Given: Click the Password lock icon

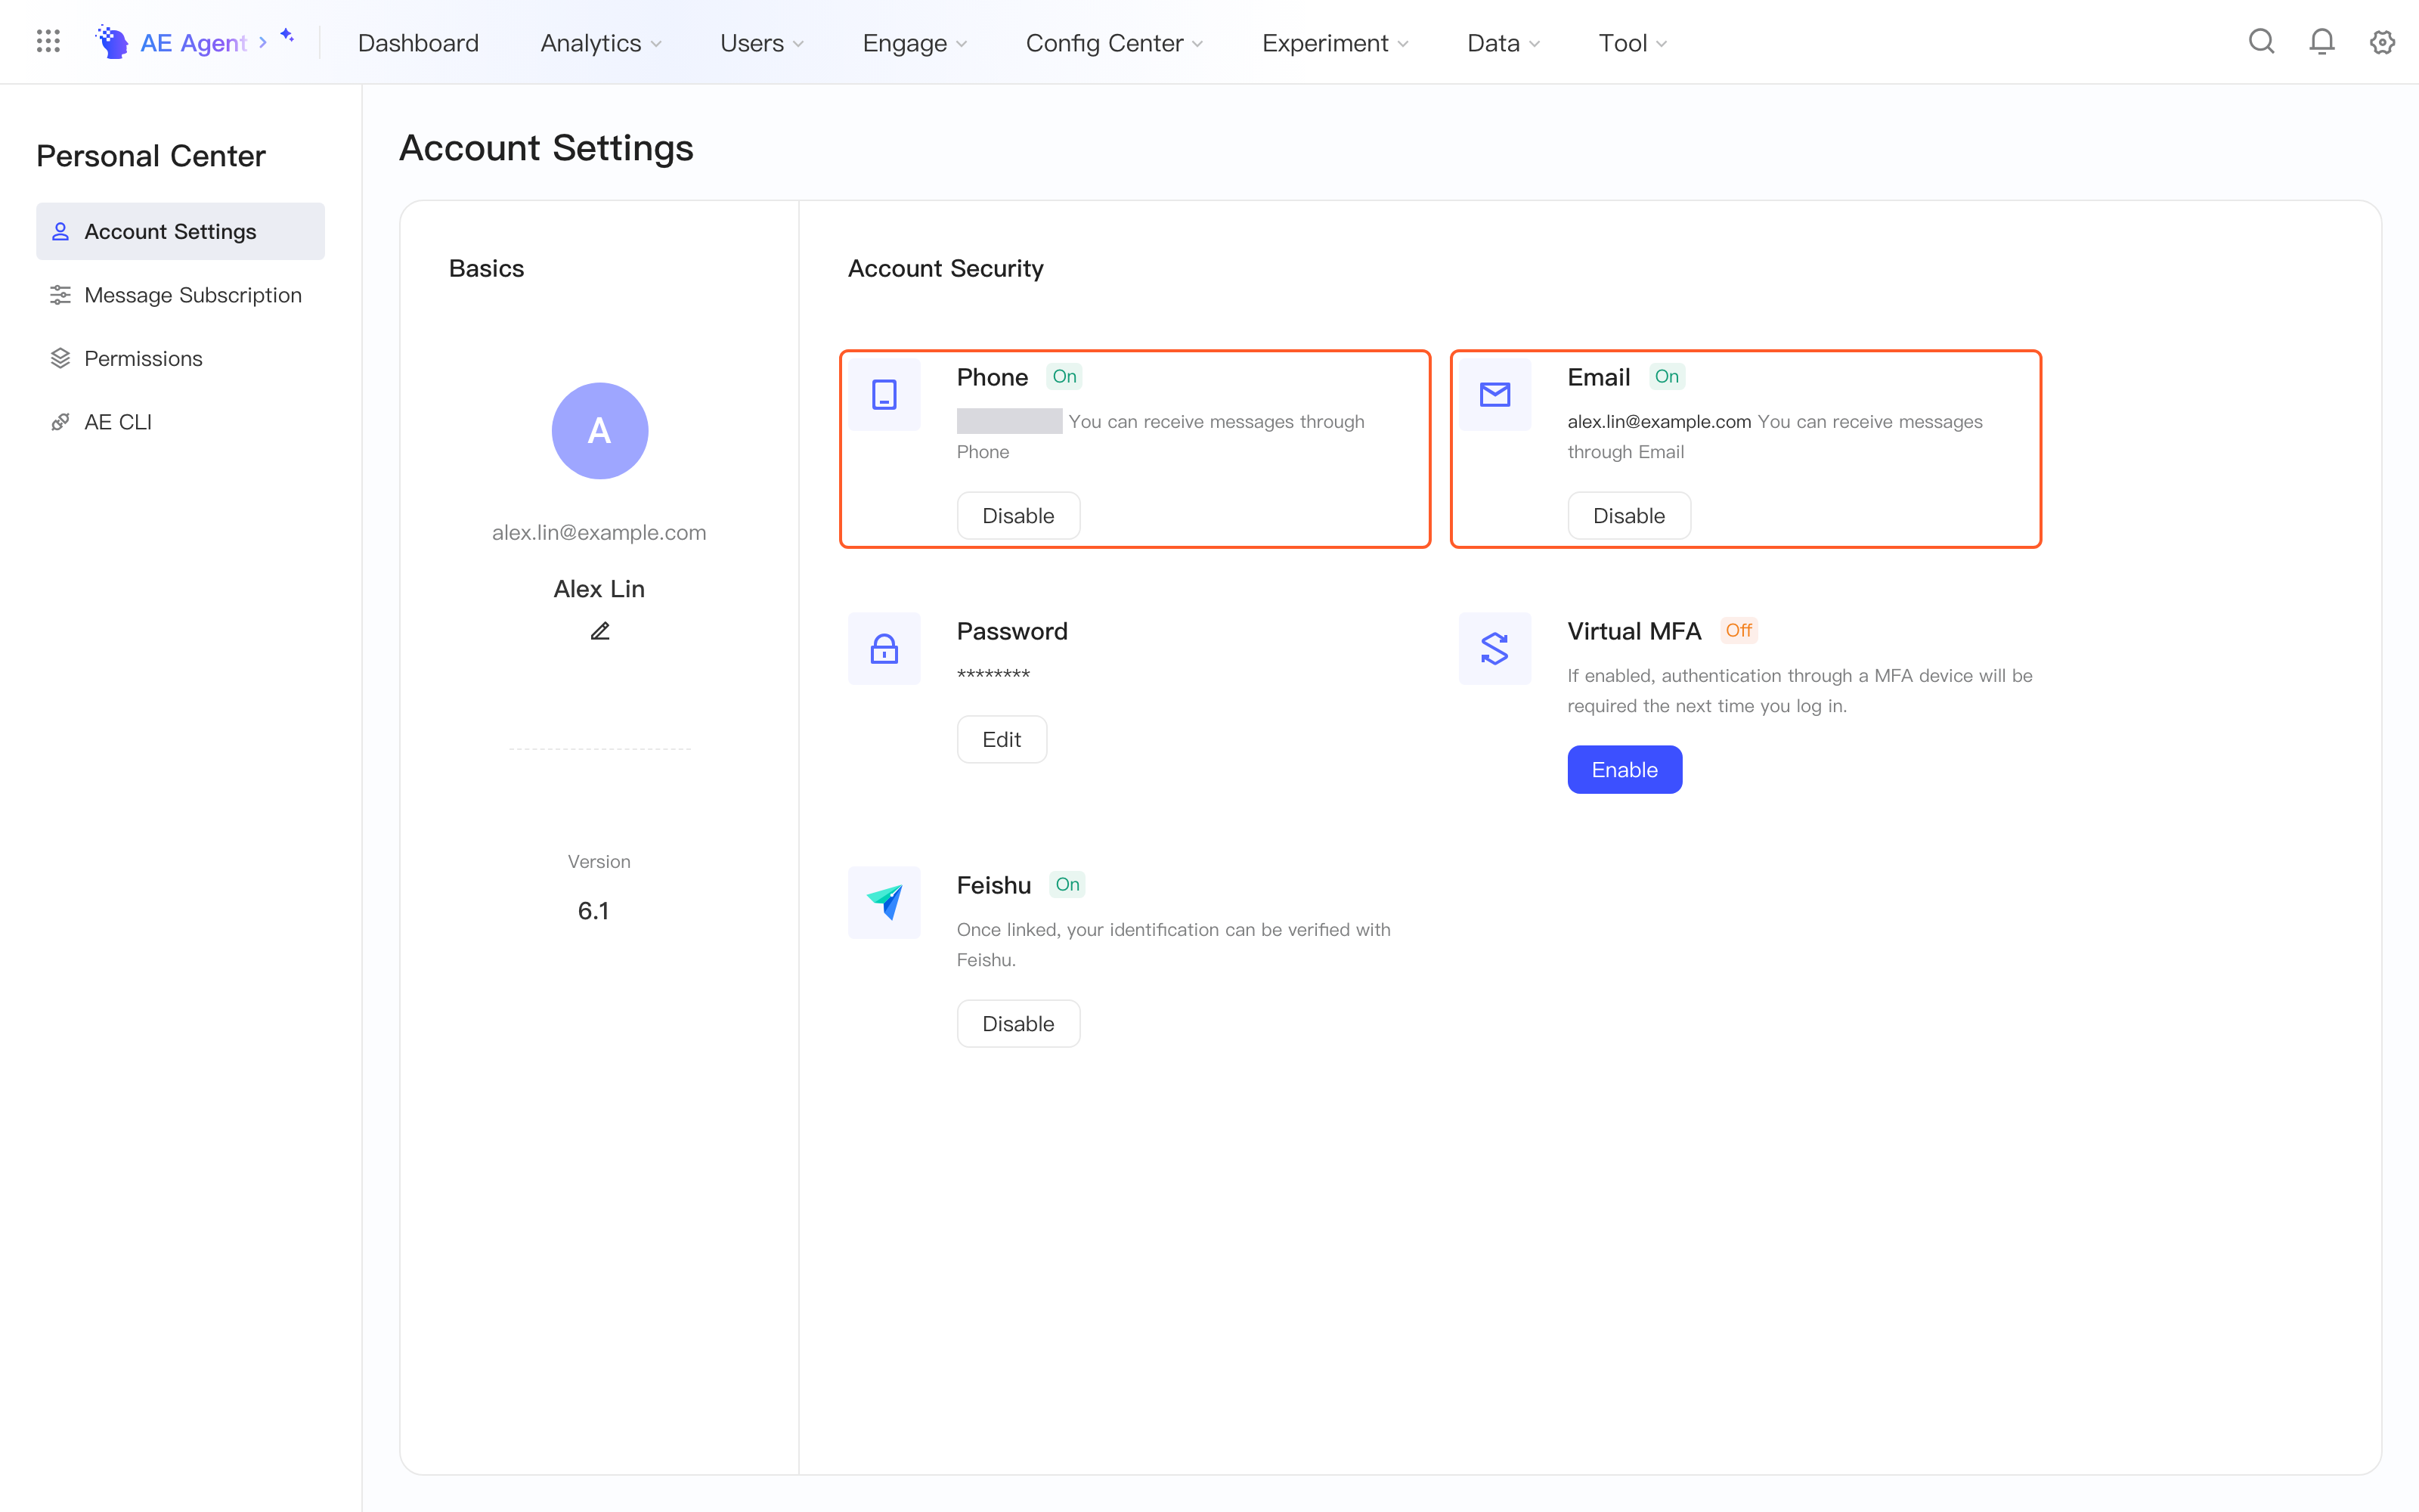Looking at the screenshot, I should [x=884, y=649].
